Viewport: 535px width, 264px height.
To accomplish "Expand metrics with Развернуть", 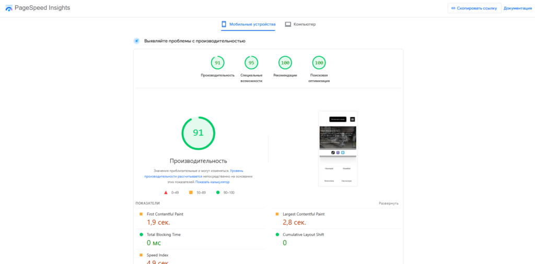I will point(389,204).
